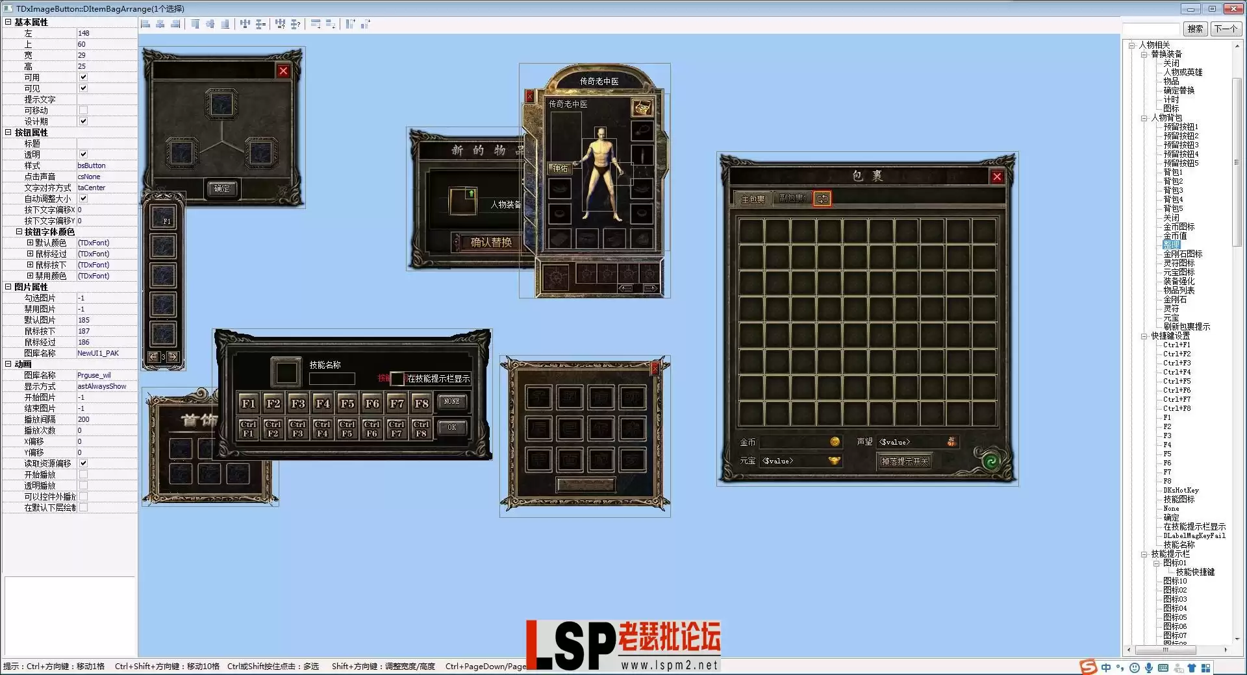Image resolution: width=1247 pixels, height=675 pixels.
Task: Click the red close X on triangle slot dialog
Action: (x=283, y=71)
